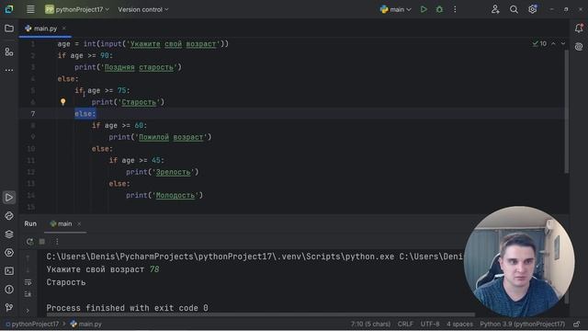Open the Structure tool window icon
This screenshot has width=588, height=331.
tap(9, 51)
